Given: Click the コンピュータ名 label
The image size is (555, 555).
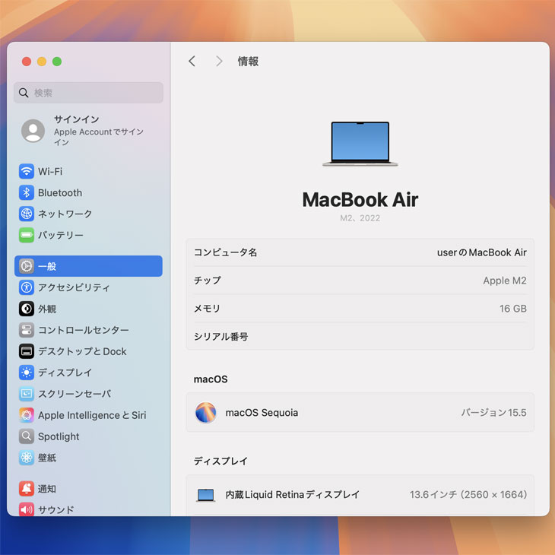Looking at the screenshot, I should pos(226,252).
